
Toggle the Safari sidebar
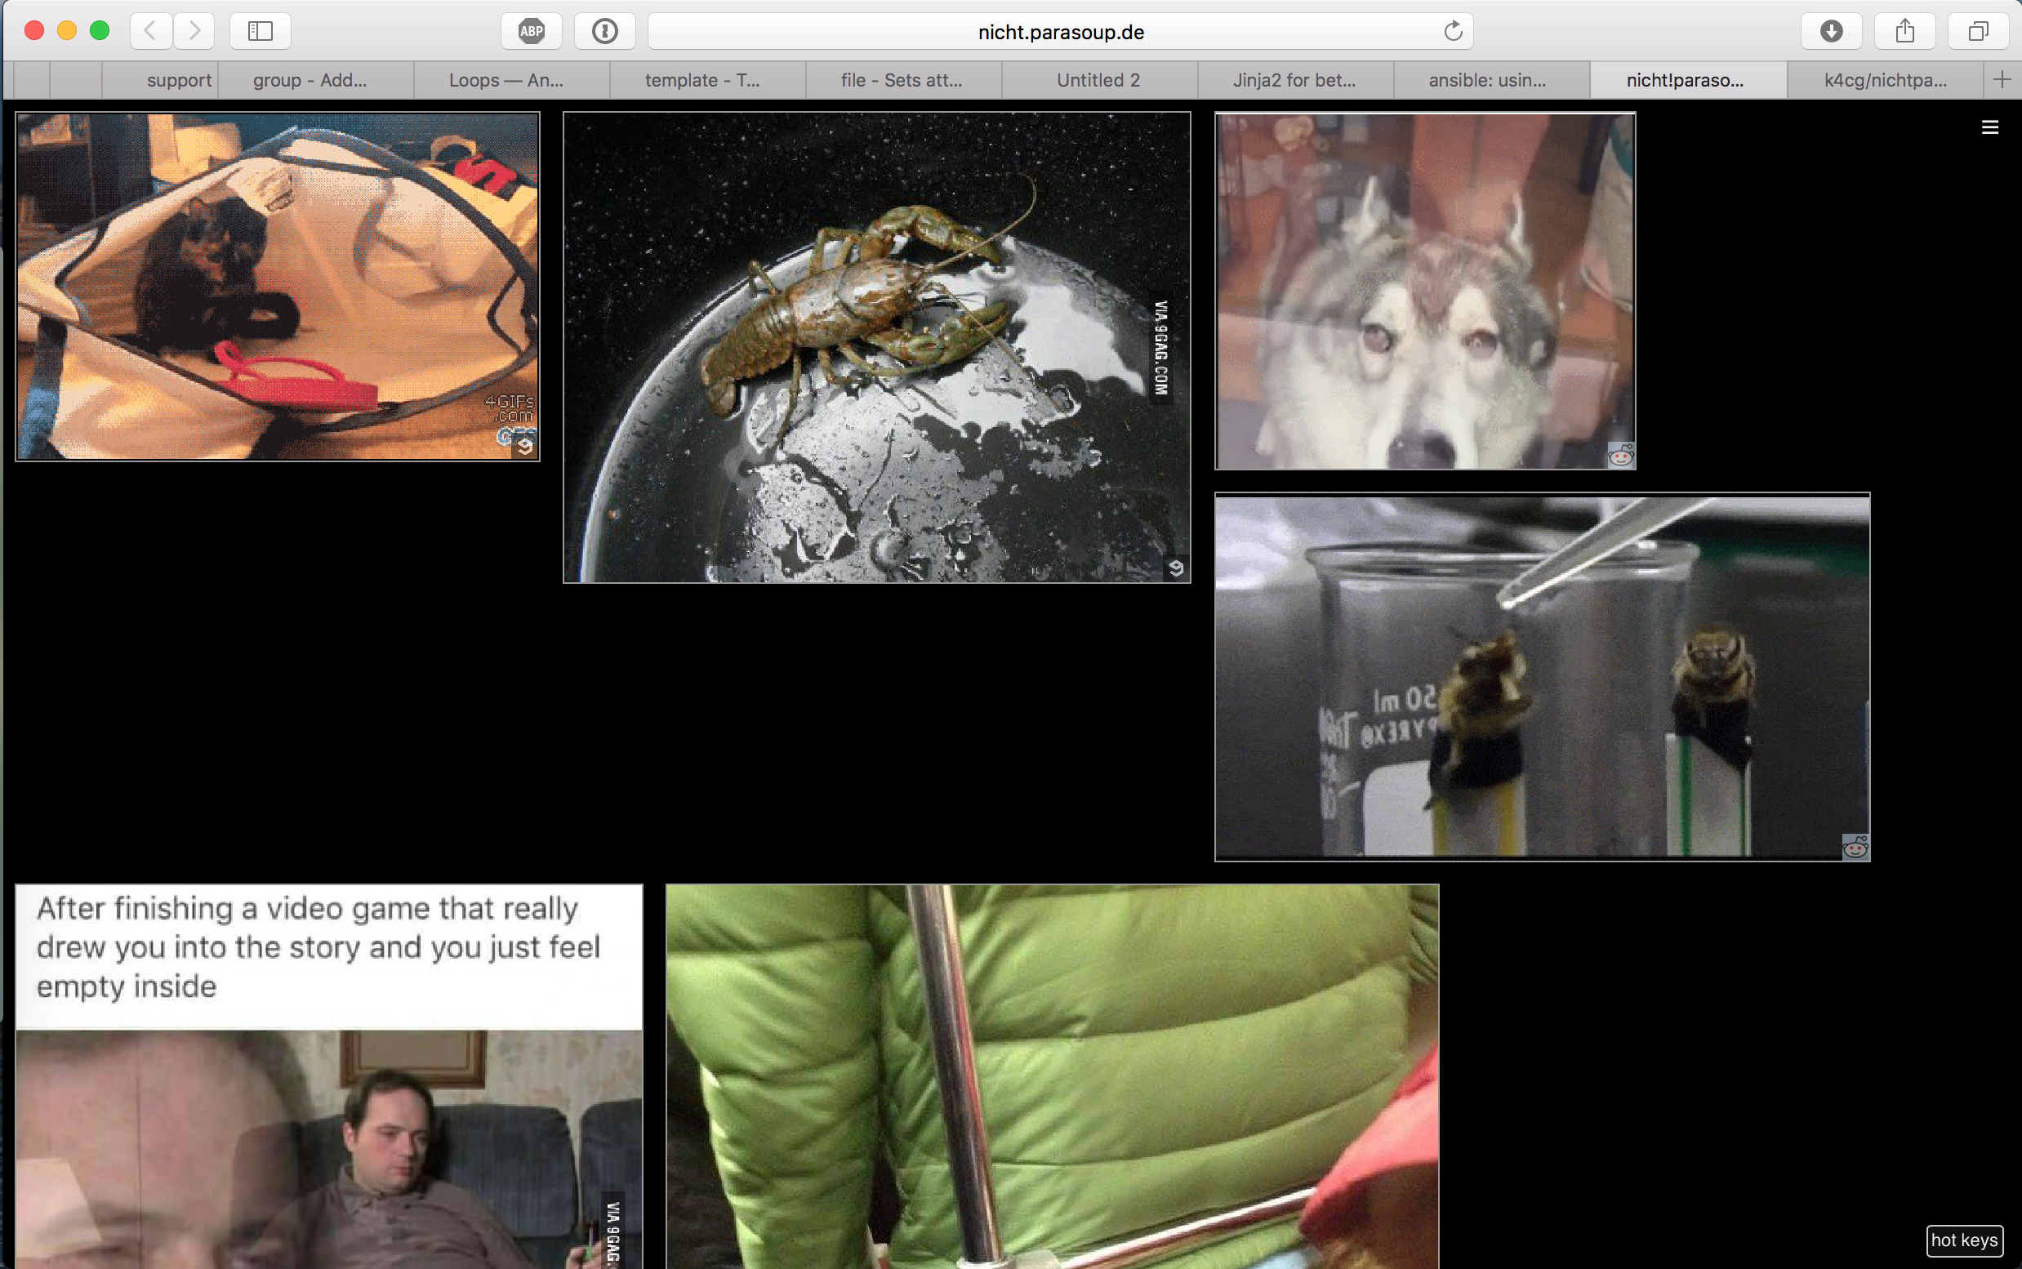click(x=261, y=32)
